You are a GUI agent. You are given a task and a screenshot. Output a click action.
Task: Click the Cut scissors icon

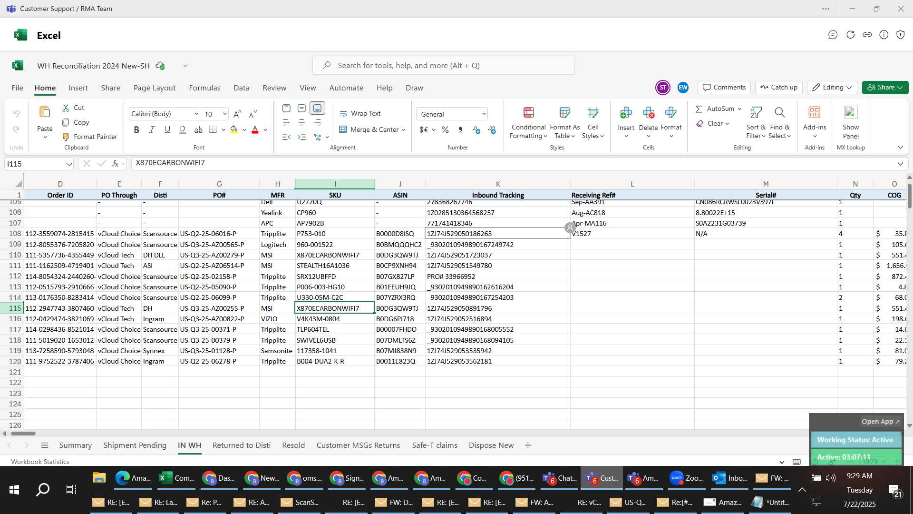pos(66,108)
